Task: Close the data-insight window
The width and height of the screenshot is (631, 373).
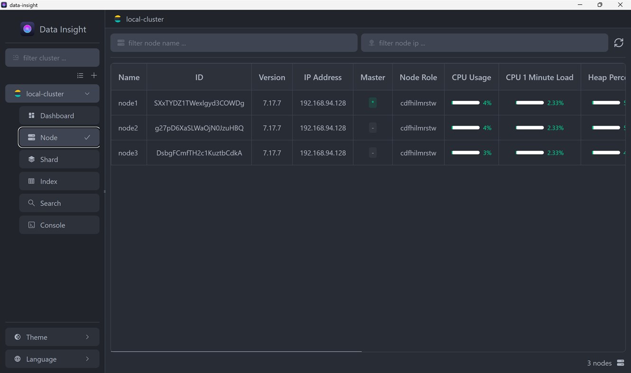Action: tap(620, 5)
